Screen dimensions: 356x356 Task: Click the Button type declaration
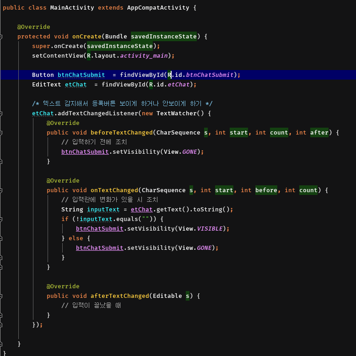pyautogui.click(x=43, y=75)
